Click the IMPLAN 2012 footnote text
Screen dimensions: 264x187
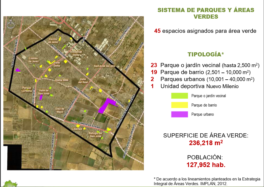pos(207,181)
